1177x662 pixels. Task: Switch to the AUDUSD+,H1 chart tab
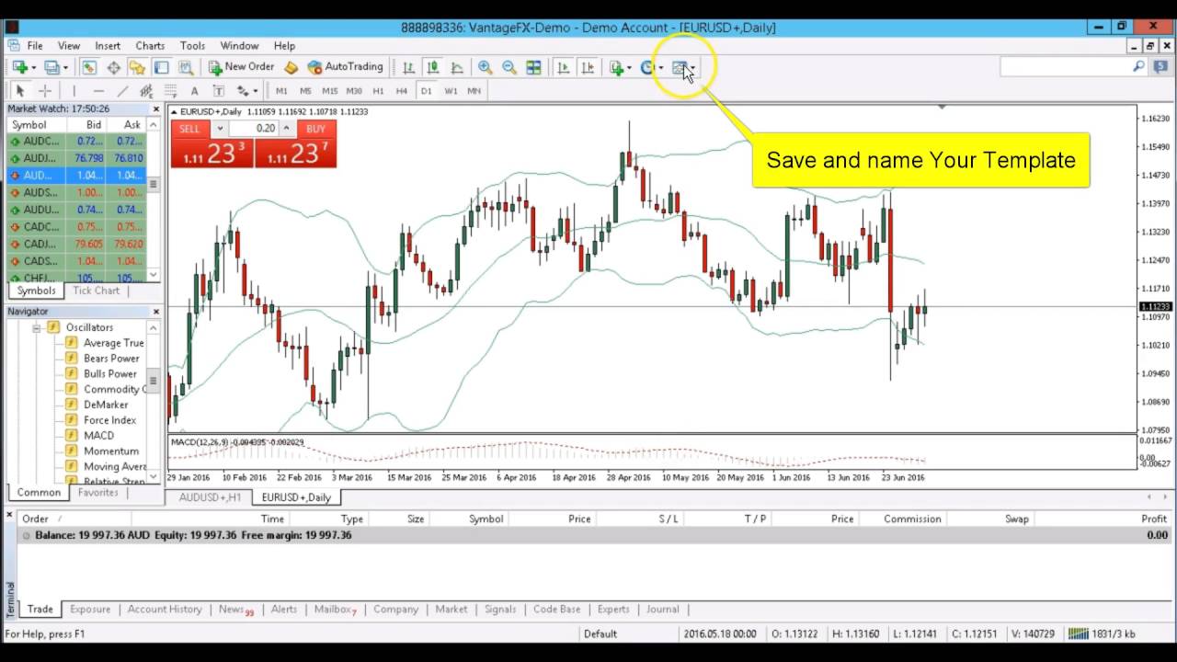(x=210, y=497)
